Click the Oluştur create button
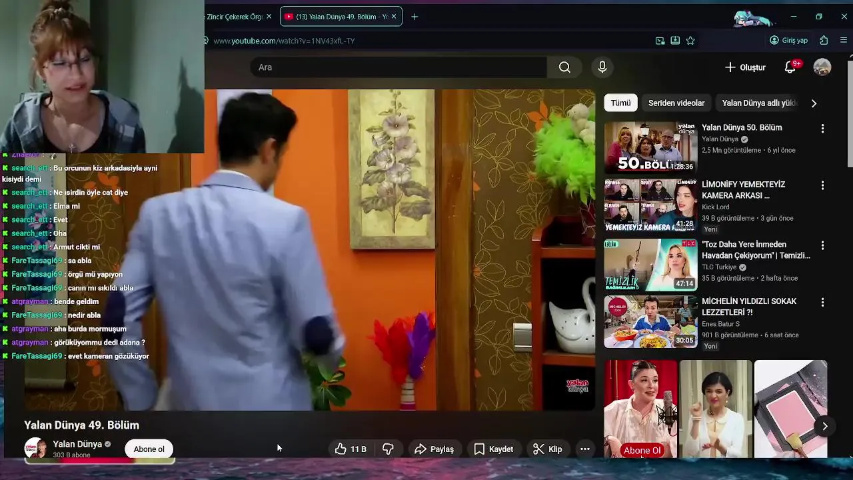 (x=746, y=67)
